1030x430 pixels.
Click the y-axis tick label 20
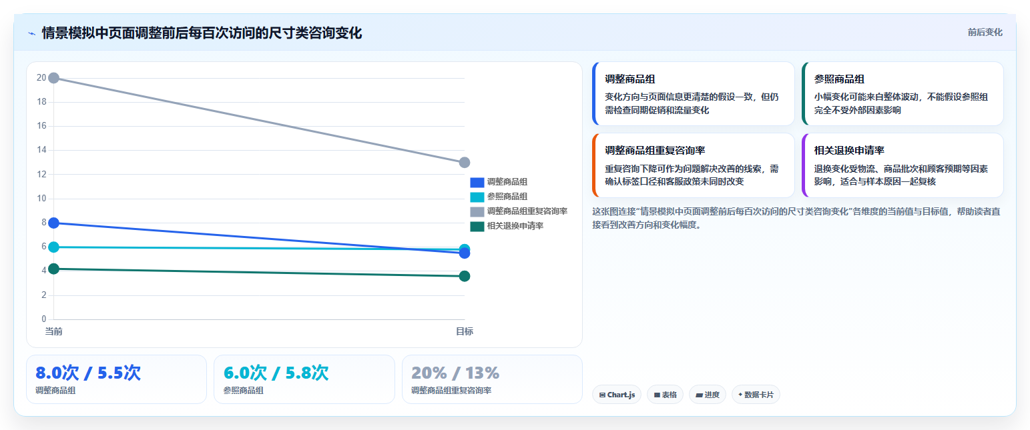click(x=41, y=78)
